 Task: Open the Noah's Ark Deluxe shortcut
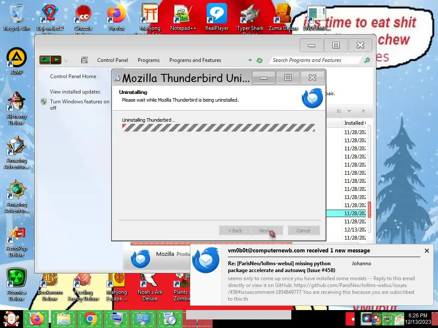(x=150, y=287)
